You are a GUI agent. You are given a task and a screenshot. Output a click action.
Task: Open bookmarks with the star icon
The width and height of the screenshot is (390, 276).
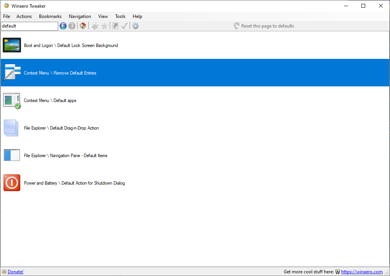[104, 26]
